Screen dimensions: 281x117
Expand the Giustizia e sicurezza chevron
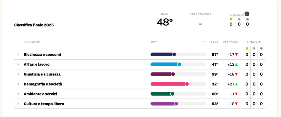point(18,74)
